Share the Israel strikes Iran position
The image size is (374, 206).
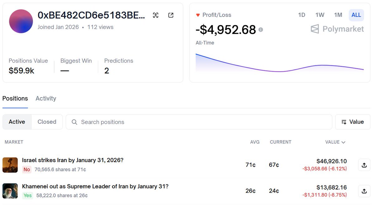tap(364, 165)
